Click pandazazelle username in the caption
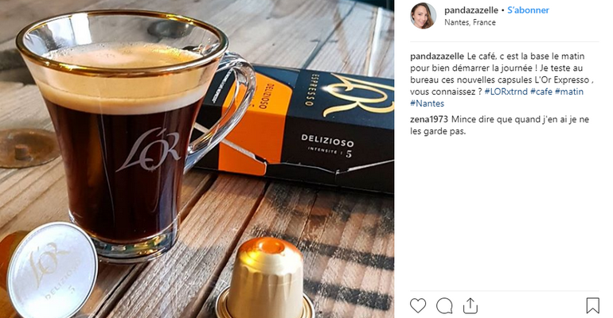Screen dimensions: 613x318 [x=437, y=56]
